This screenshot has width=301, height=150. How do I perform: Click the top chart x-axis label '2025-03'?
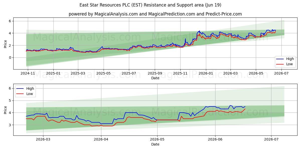tap(78, 74)
